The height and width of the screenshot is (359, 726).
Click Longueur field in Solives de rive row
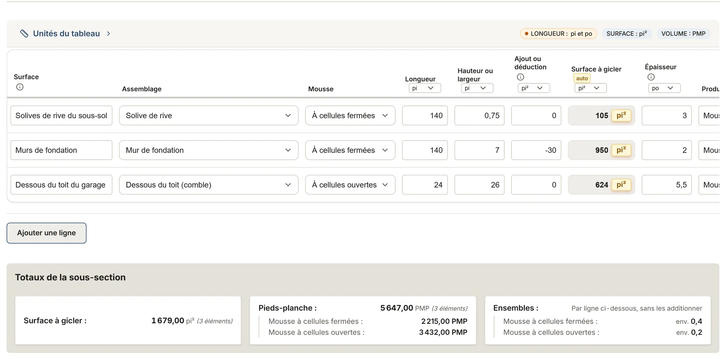pyautogui.click(x=425, y=116)
